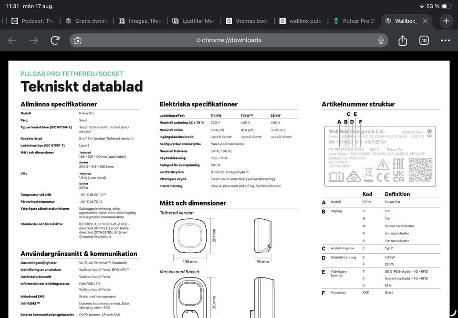
Task: Click the CE mark on label
Action: tap(383, 177)
